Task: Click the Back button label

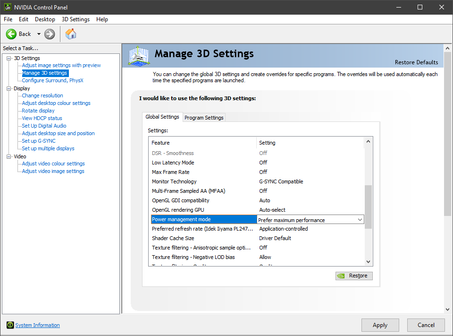Action: pyautogui.click(x=25, y=34)
